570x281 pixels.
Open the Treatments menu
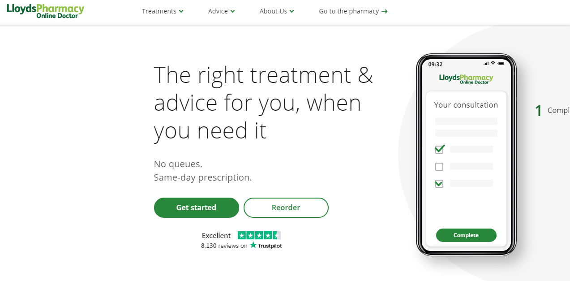[163, 11]
